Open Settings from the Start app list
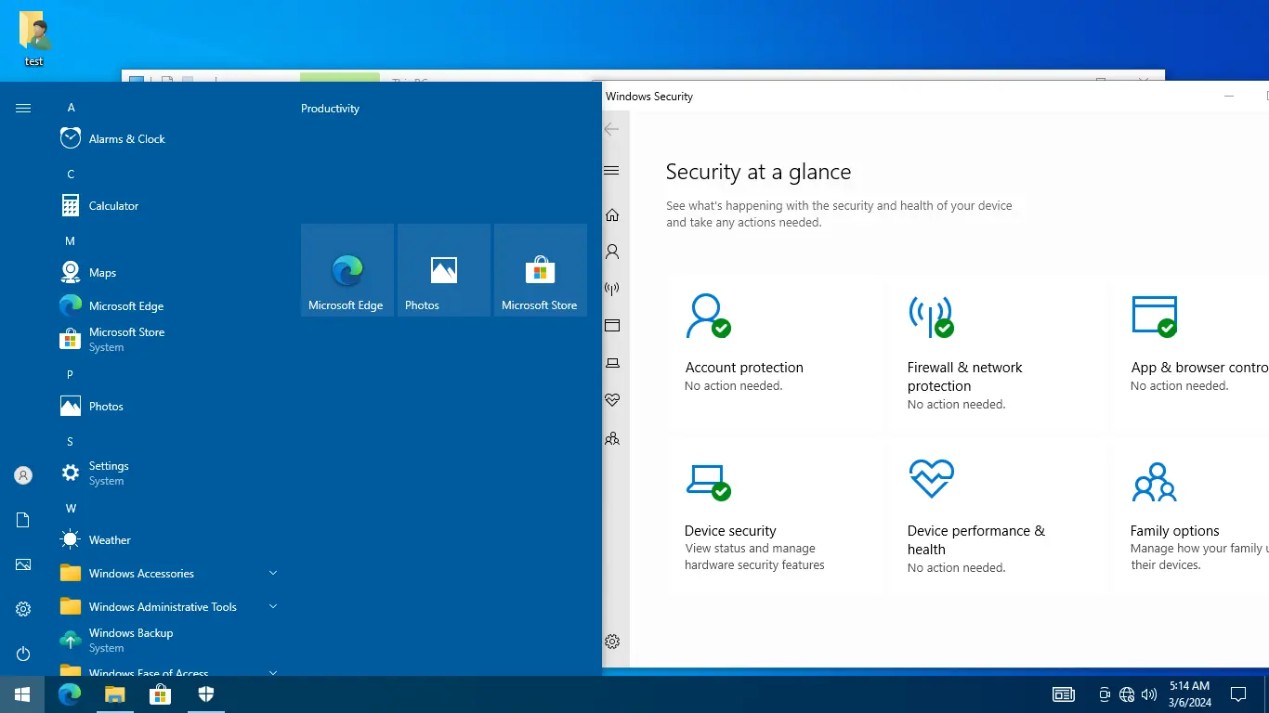This screenshot has height=713, width=1269. pyautogui.click(x=167, y=473)
